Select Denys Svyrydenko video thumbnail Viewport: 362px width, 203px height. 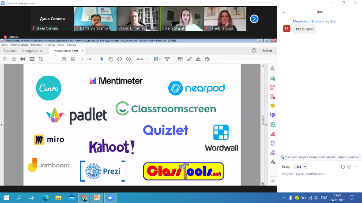95,19
